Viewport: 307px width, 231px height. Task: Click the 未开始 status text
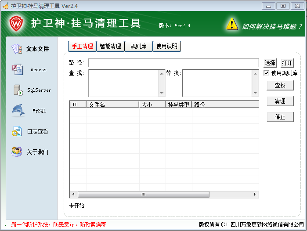[x=76, y=206]
